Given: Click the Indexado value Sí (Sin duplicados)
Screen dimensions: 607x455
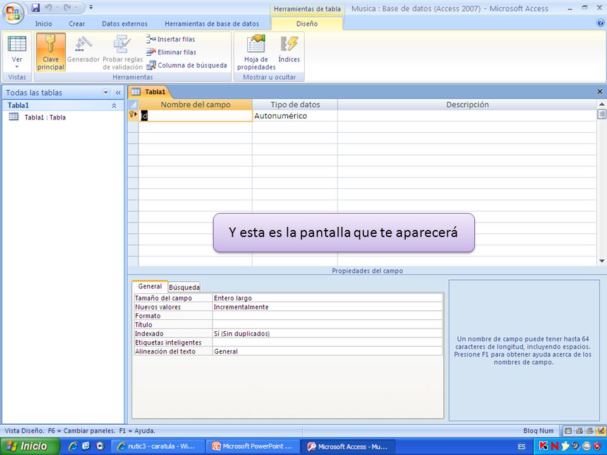Looking at the screenshot, I should pyautogui.click(x=327, y=334).
